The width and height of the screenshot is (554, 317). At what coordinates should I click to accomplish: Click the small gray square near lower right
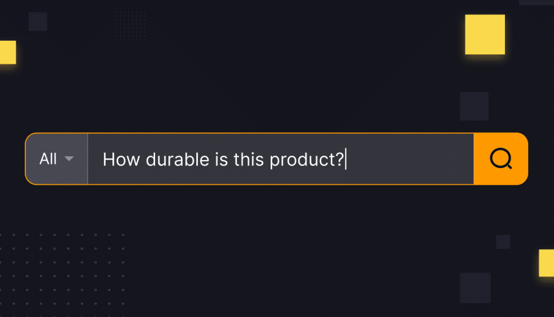tap(503, 242)
